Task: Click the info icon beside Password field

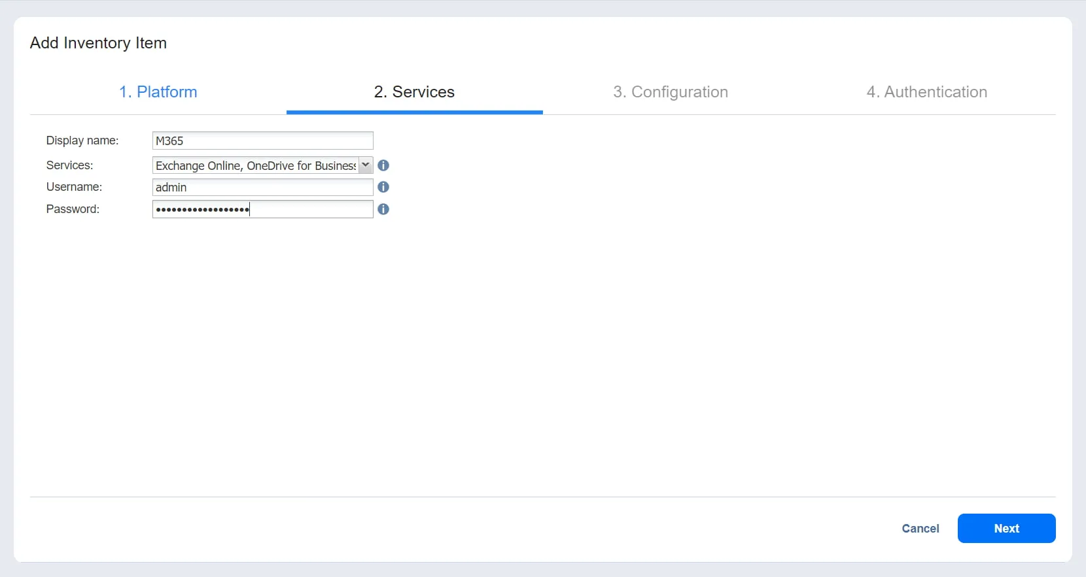Action: [x=383, y=209]
